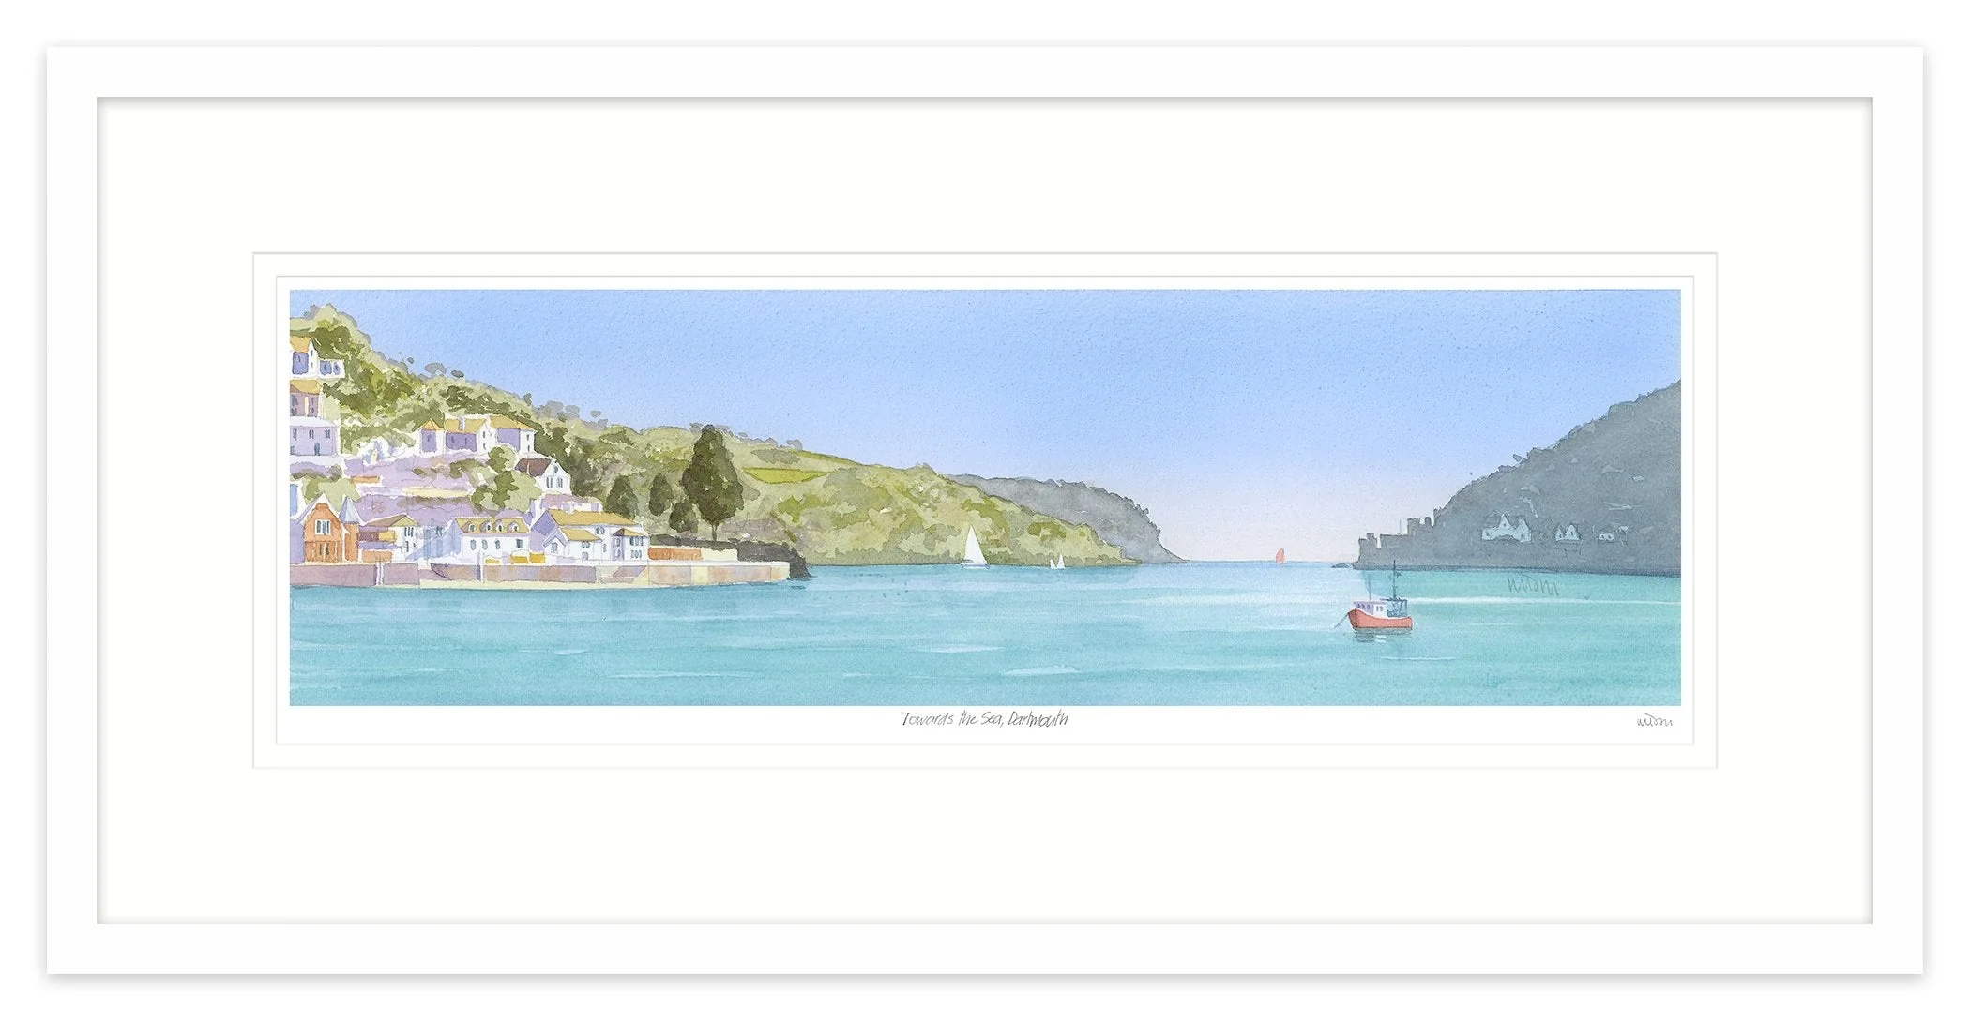Click the white outer picture frame

(985, 72)
